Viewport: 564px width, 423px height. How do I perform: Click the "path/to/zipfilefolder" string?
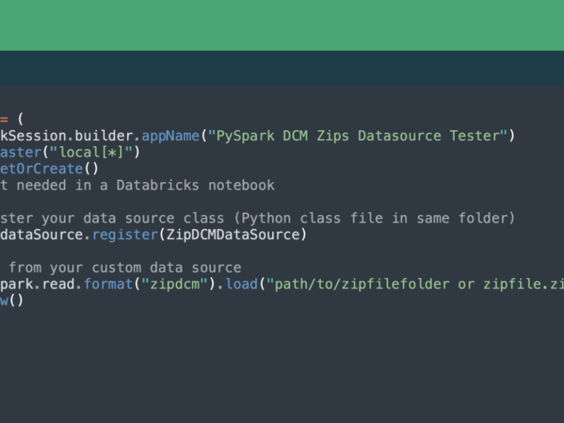pyautogui.click(x=415, y=284)
